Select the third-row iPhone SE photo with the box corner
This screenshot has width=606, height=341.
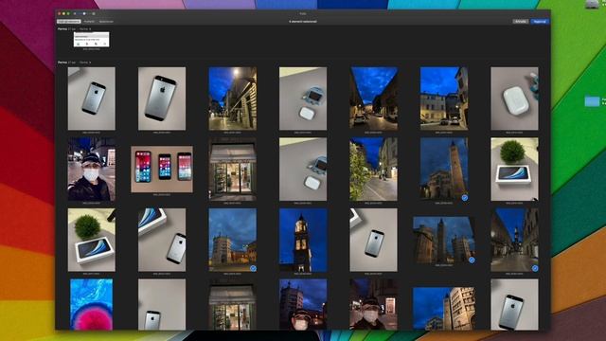click(373, 240)
